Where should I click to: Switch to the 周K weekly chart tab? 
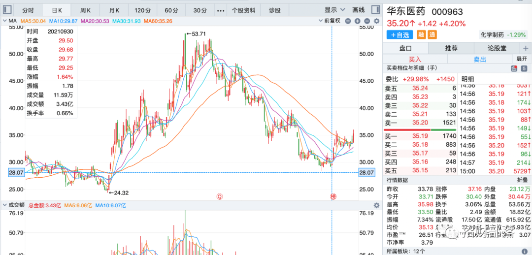(x=85, y=10)
